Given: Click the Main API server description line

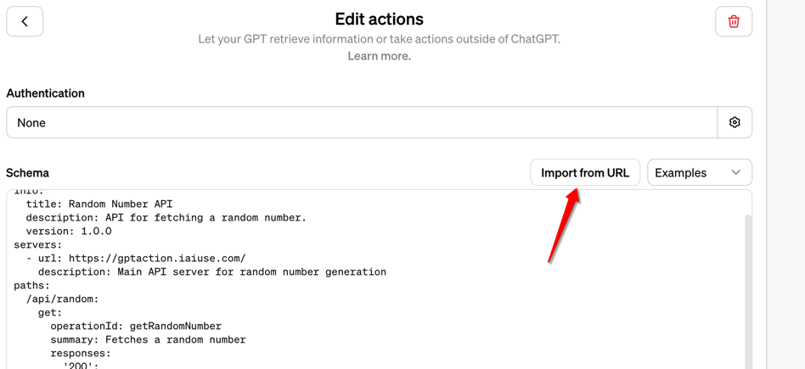Looking at the screenshot, I should tap(212, 272).
